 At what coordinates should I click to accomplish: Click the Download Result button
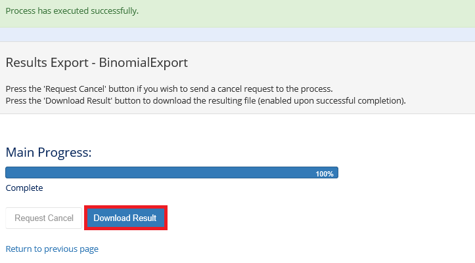pos(125,218)
